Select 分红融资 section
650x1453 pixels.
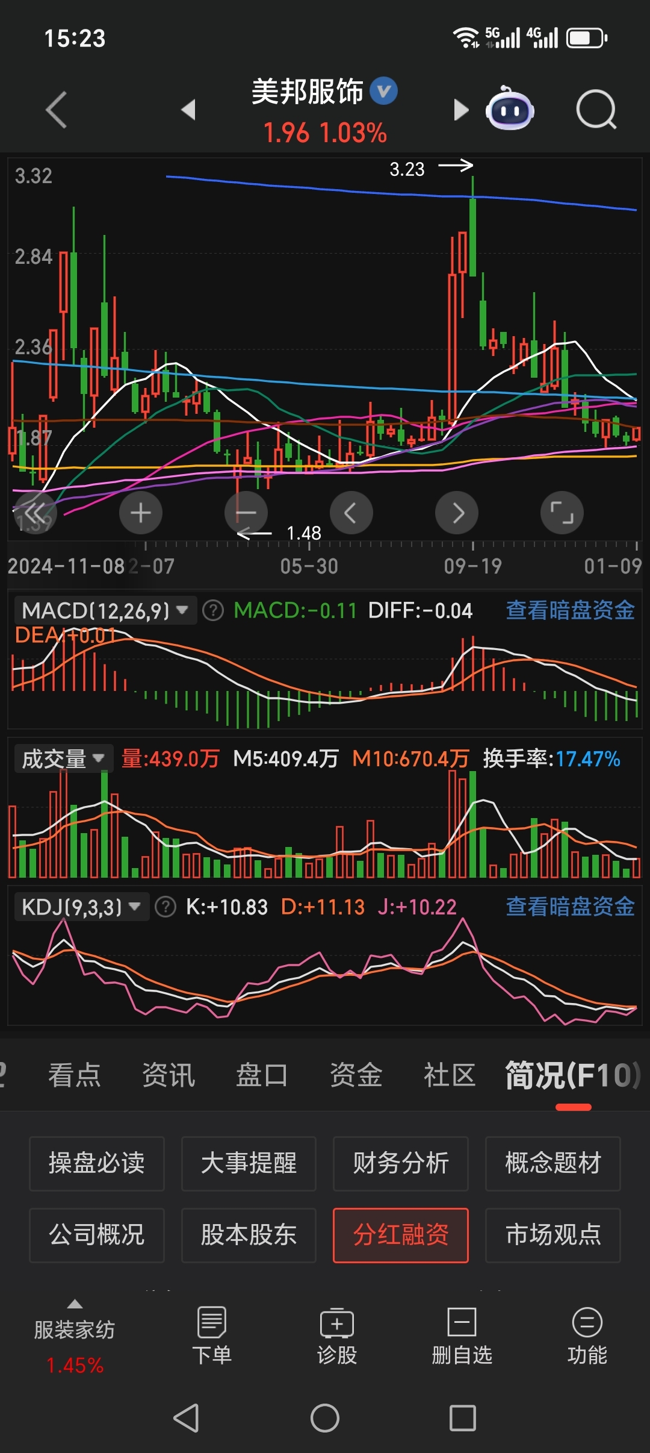coord(401,1235)
